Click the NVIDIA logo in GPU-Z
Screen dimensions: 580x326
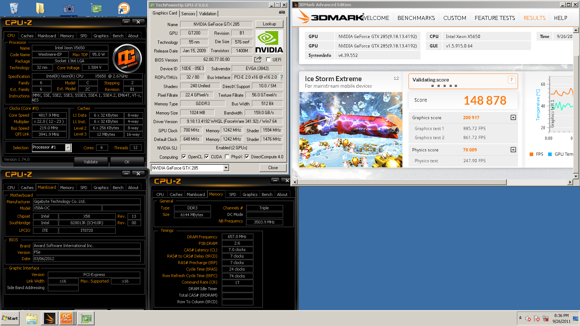click(x=269, y=42)
